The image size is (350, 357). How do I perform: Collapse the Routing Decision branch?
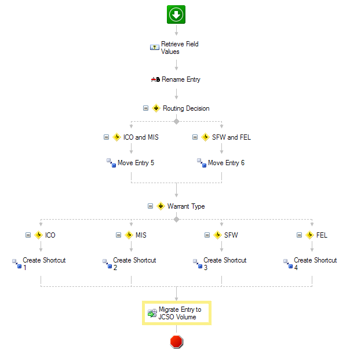point(146,108)
